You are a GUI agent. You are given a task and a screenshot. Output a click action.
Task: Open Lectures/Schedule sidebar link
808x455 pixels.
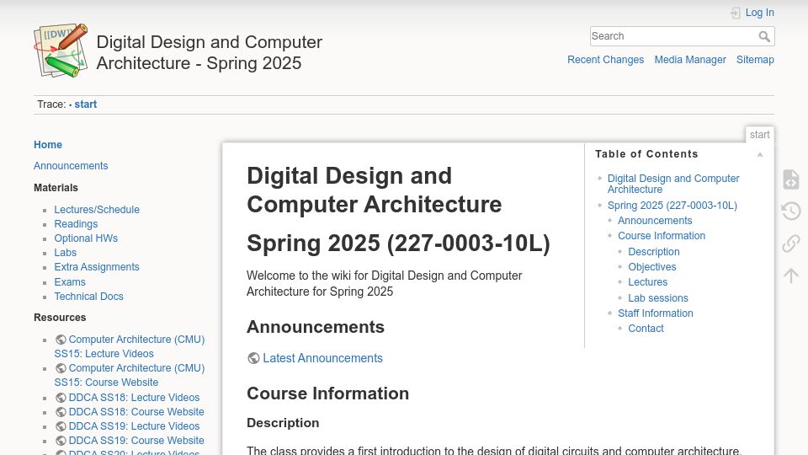coord(97,210)
